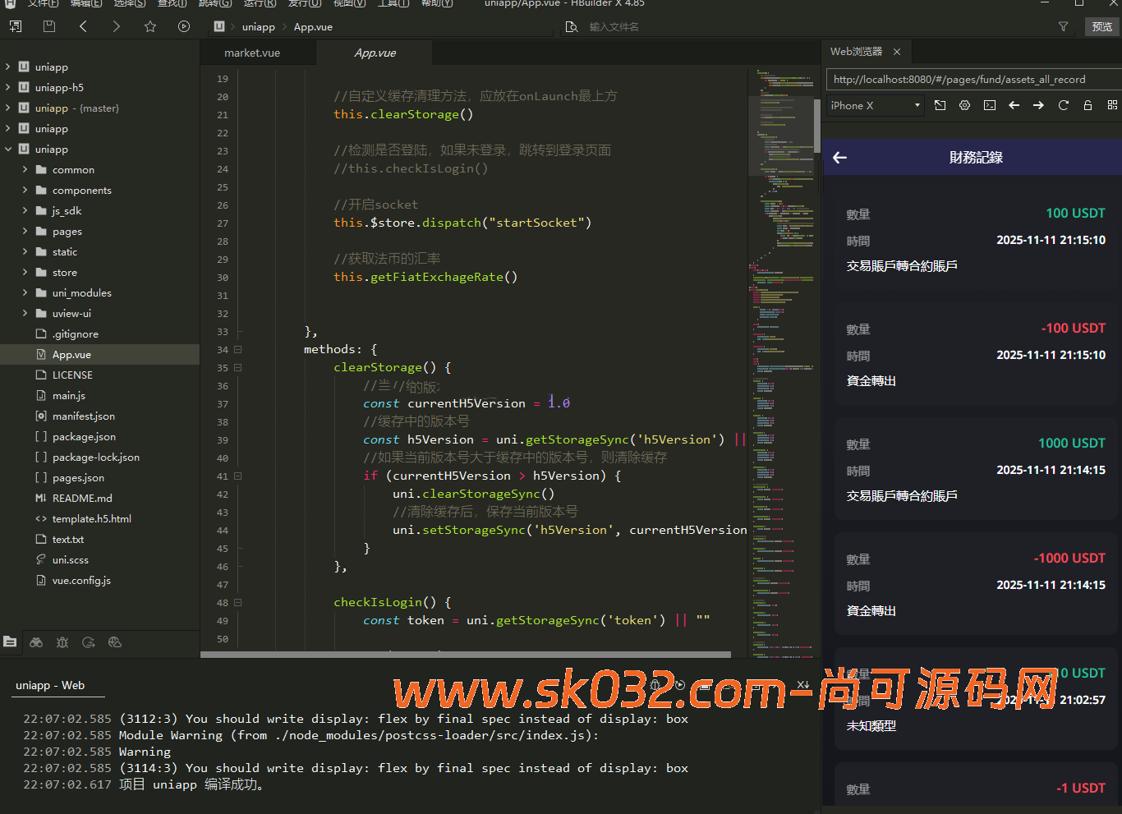Open the browser settings gear icon
Image resolution: width=1122 pixels, height=814 pixels.
(965, 105)
